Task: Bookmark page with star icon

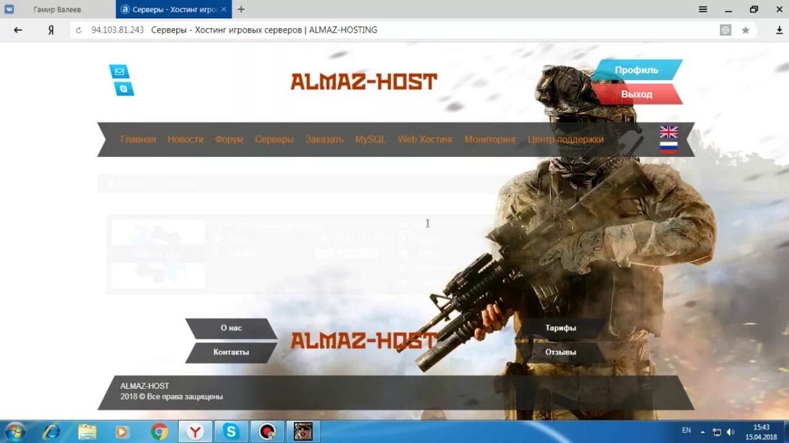Action: (745, 30)
